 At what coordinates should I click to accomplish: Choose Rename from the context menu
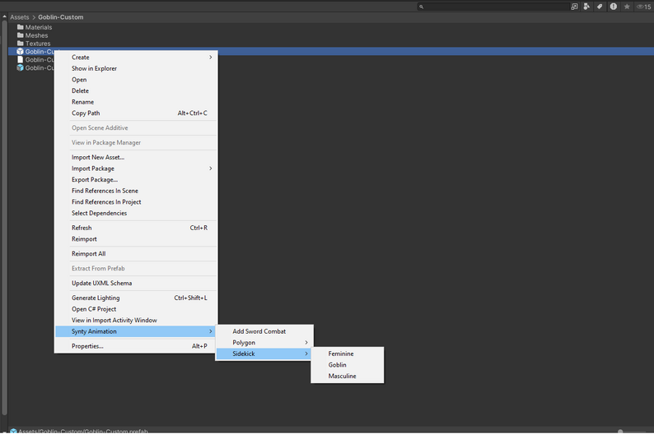(136, 102)
